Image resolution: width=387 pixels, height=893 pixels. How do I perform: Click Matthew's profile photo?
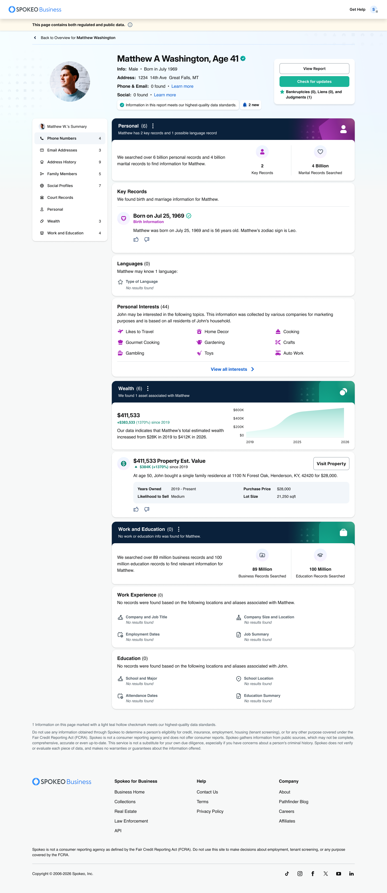[70, 82]
